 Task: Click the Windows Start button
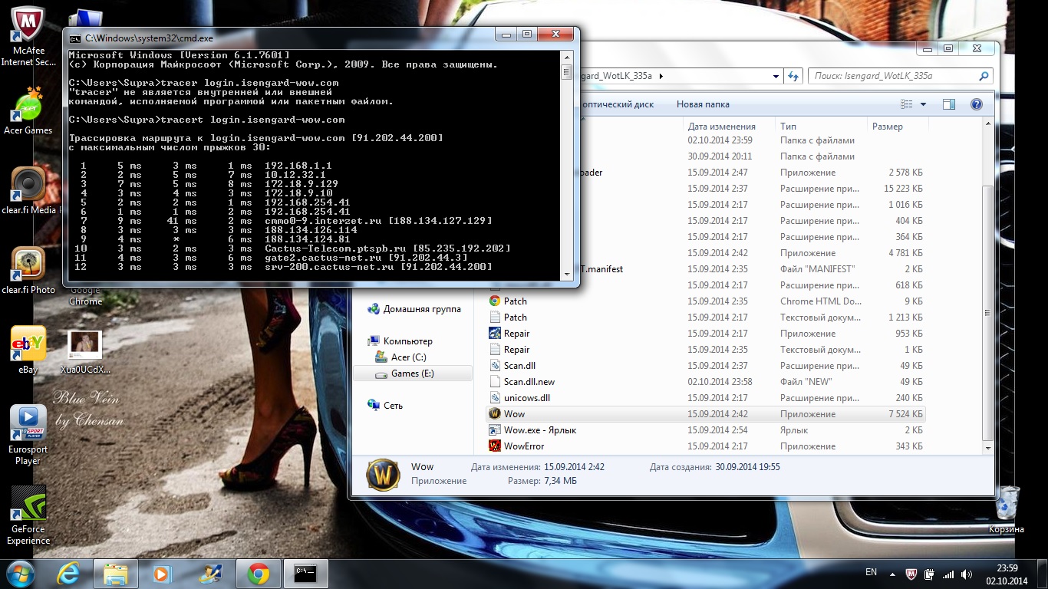tap(21, 574)
